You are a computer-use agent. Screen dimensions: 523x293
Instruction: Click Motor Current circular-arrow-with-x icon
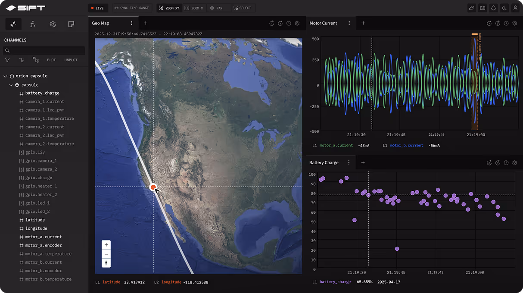click(489, 23)
